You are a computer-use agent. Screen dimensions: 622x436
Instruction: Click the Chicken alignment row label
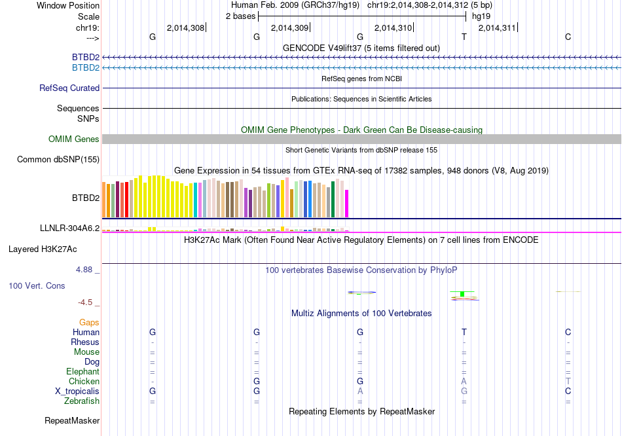click(x=84, y=381)
